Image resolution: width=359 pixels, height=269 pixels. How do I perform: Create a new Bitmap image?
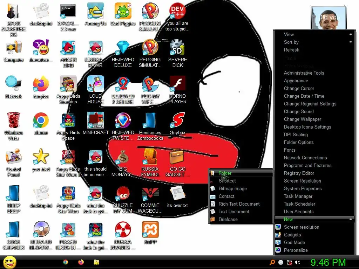241,188
